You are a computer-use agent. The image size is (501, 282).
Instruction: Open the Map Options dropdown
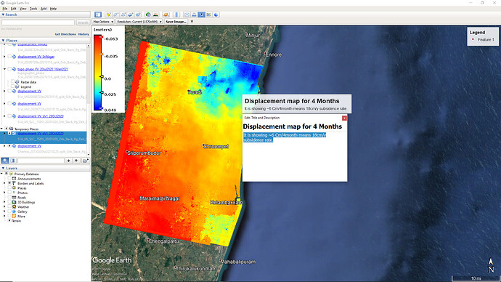pyautogui.click(x=103, y=21)
